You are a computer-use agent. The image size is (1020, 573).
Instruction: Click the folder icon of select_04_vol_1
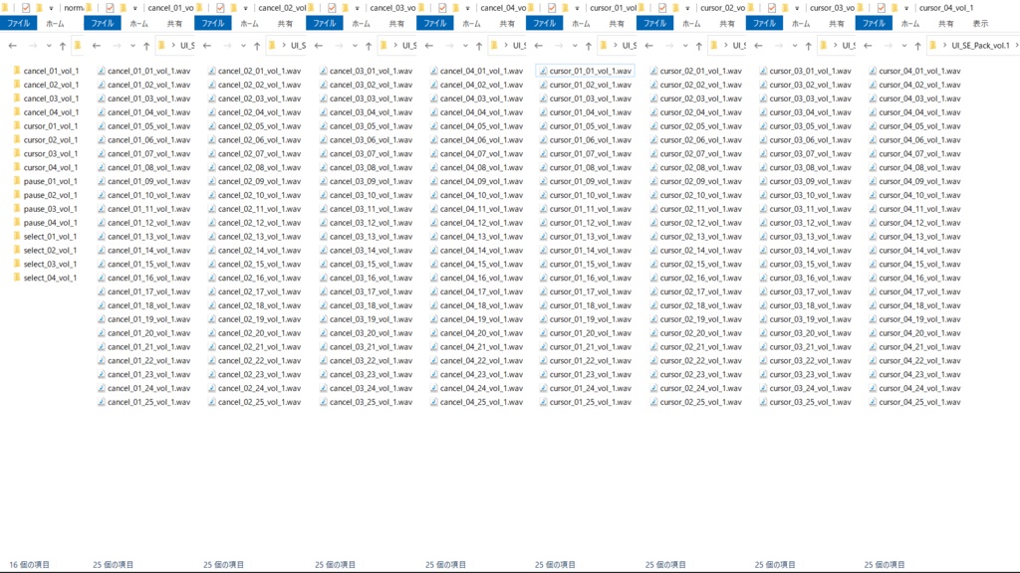[16, 278]
